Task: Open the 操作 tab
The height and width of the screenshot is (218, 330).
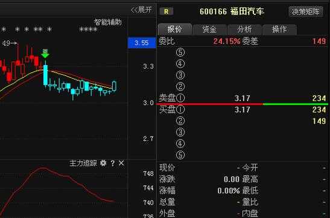Action: [x=279, y=30]
